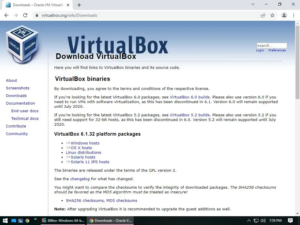This screenshot has width=300, height=225.
Task: Show hidden system tray icons
Action: [249, 221]
